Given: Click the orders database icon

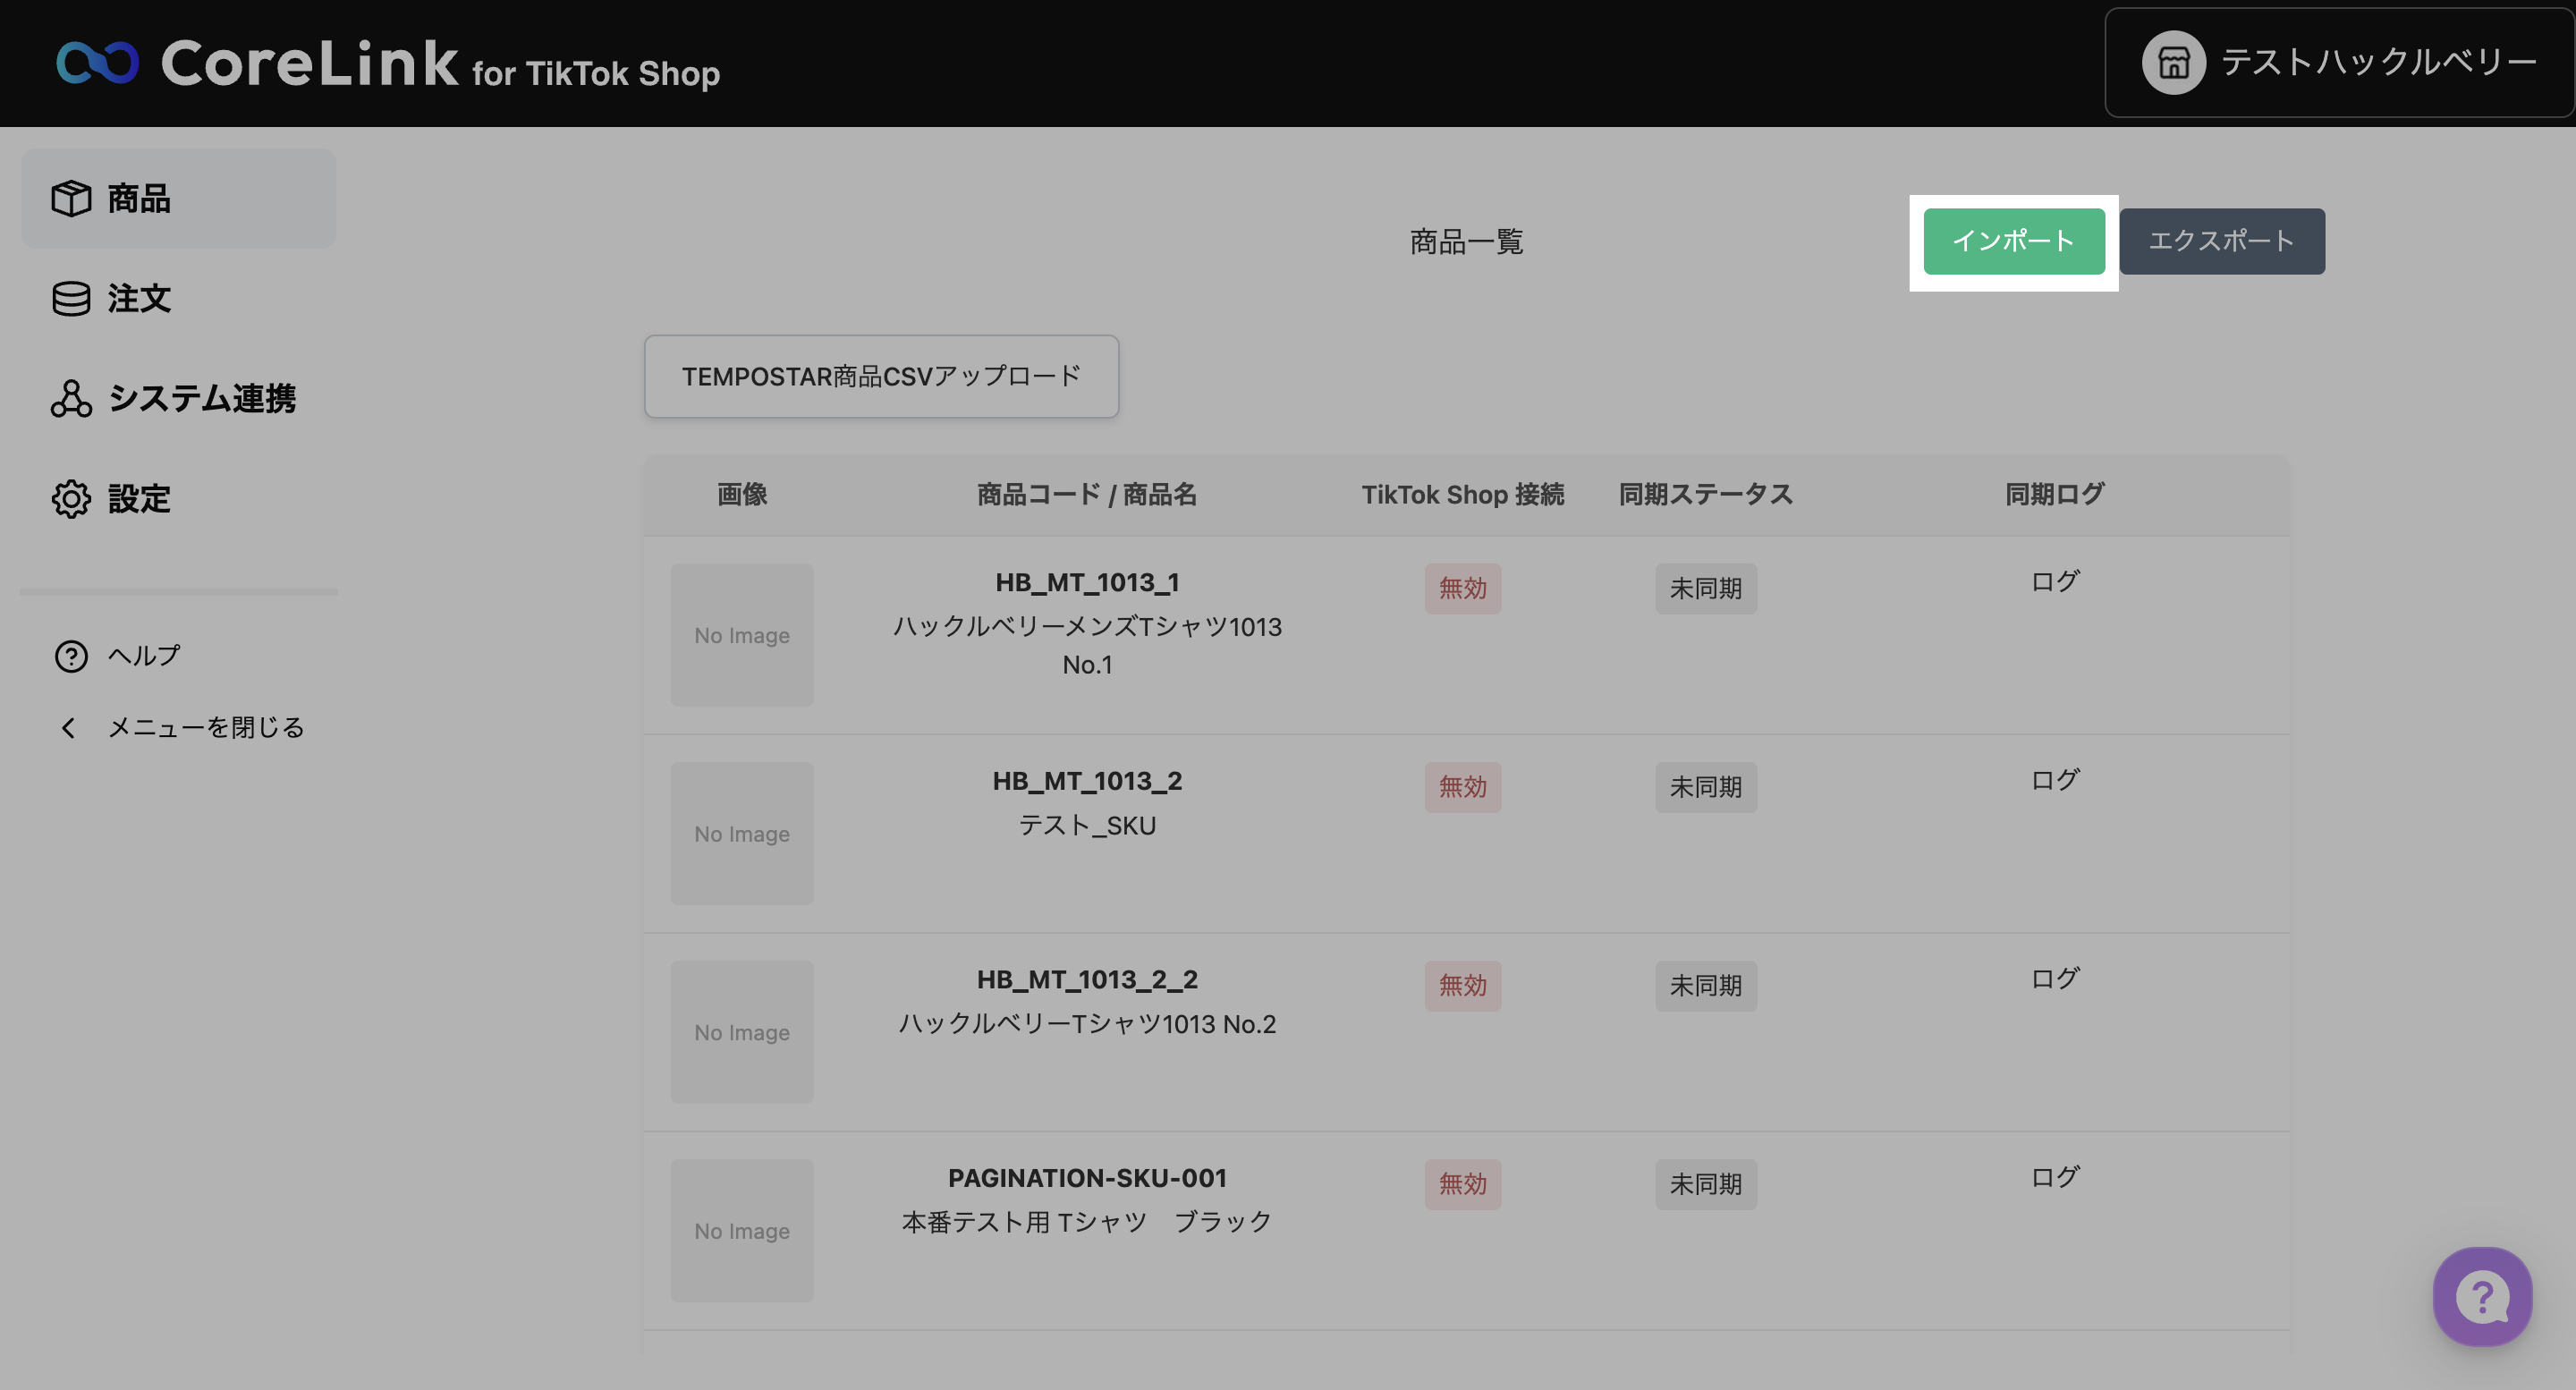Looking at the screenshot, I should point(71,298).
